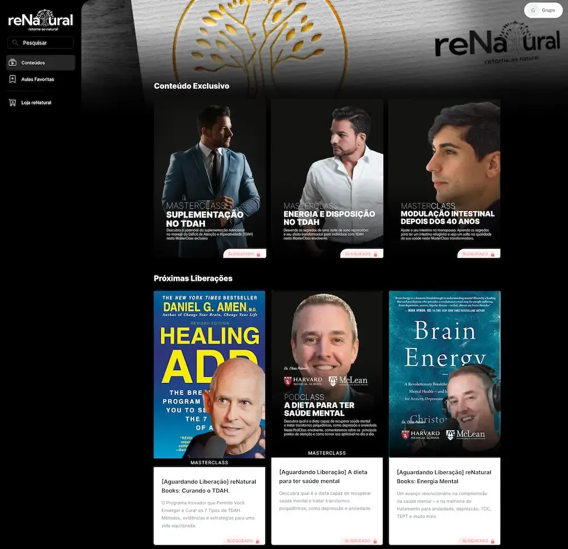Open the Aulas Favoritas menu item
The height and width of the screenshot is (549, 568).
click(x=40, y=79)
